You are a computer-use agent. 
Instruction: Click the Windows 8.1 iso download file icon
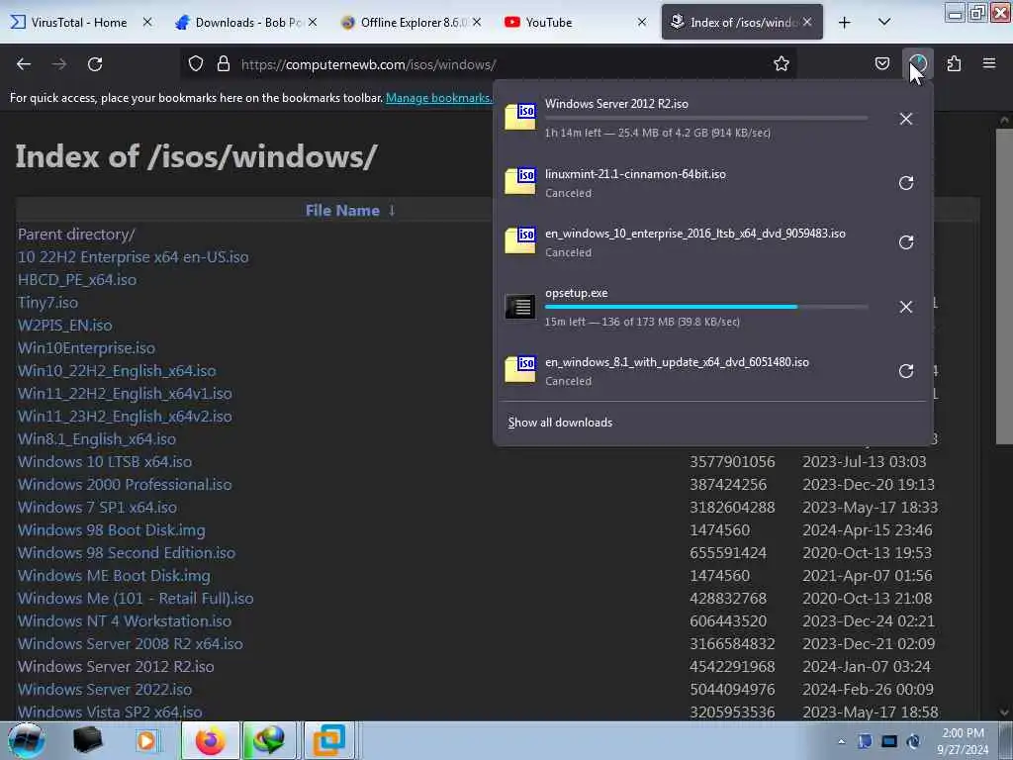(x=520, y=370)
